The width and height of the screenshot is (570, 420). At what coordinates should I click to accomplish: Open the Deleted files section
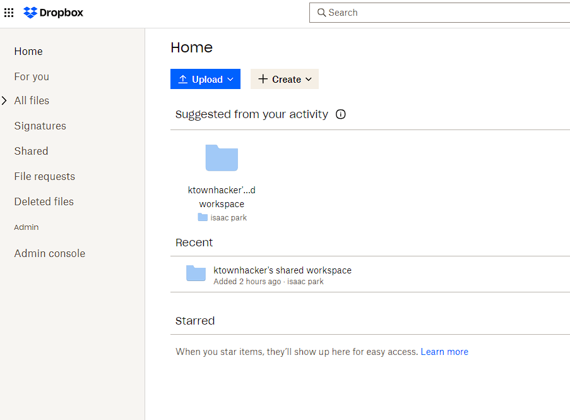click(x=44, y=201)
